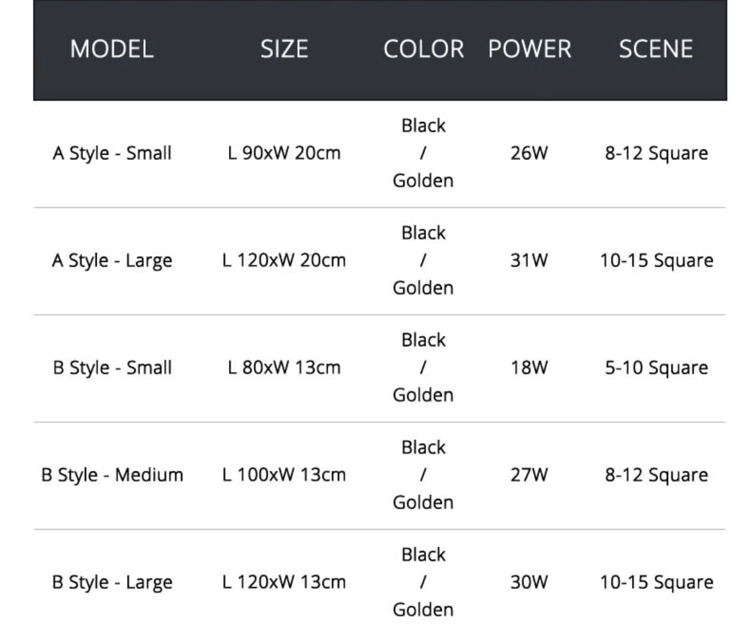Click '10-15 Square' in A Style - Large row
Image resolution: width=751 pixels, height=625 pixels.
pos(656,260)
